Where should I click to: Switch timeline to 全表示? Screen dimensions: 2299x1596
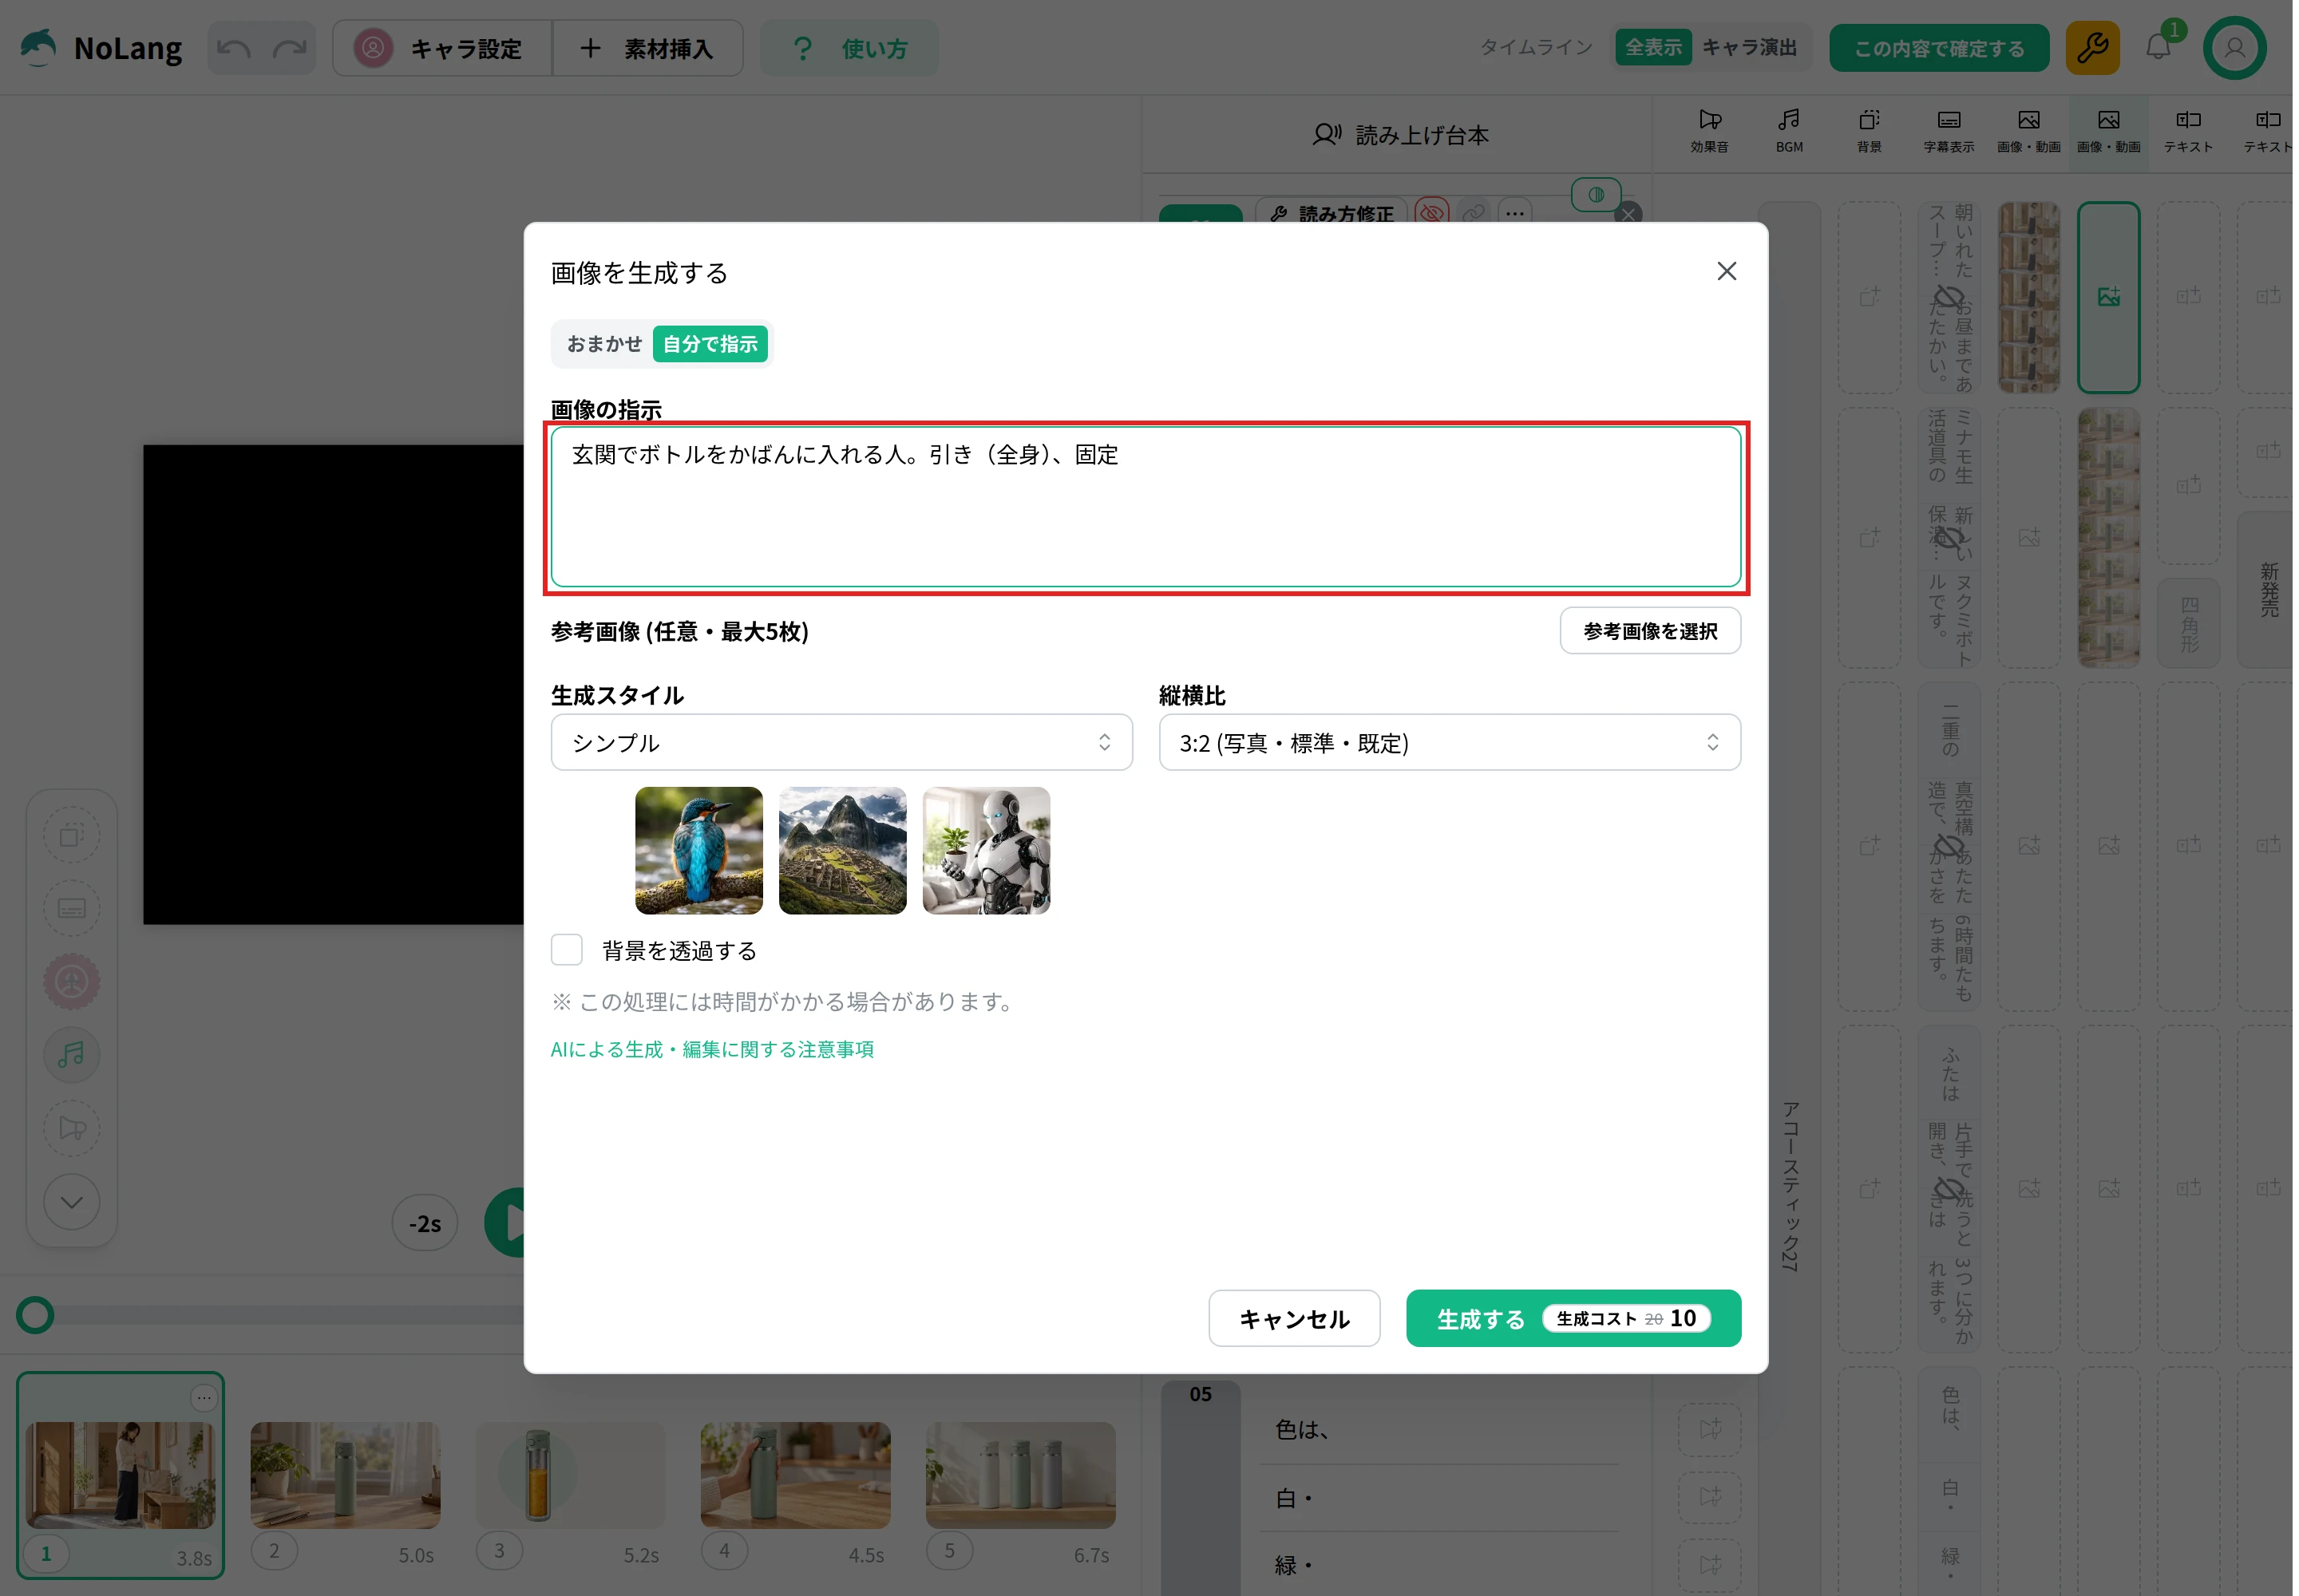pos(1652,47)
